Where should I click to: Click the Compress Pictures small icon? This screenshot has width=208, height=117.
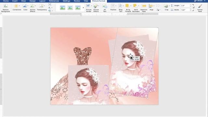click(50, 5)
